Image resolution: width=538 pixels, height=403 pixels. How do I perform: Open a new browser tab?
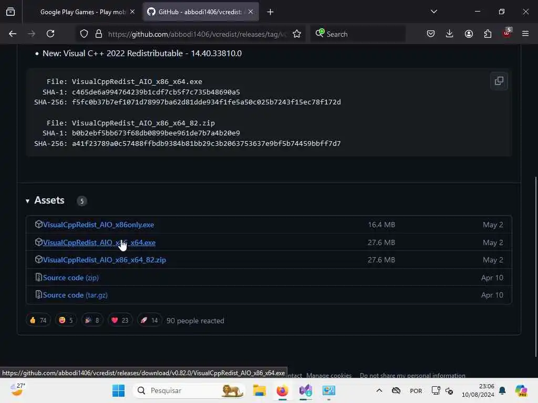271,12
